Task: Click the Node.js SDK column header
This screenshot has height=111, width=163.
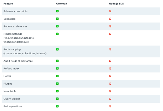Action: [x=117, y=4]
